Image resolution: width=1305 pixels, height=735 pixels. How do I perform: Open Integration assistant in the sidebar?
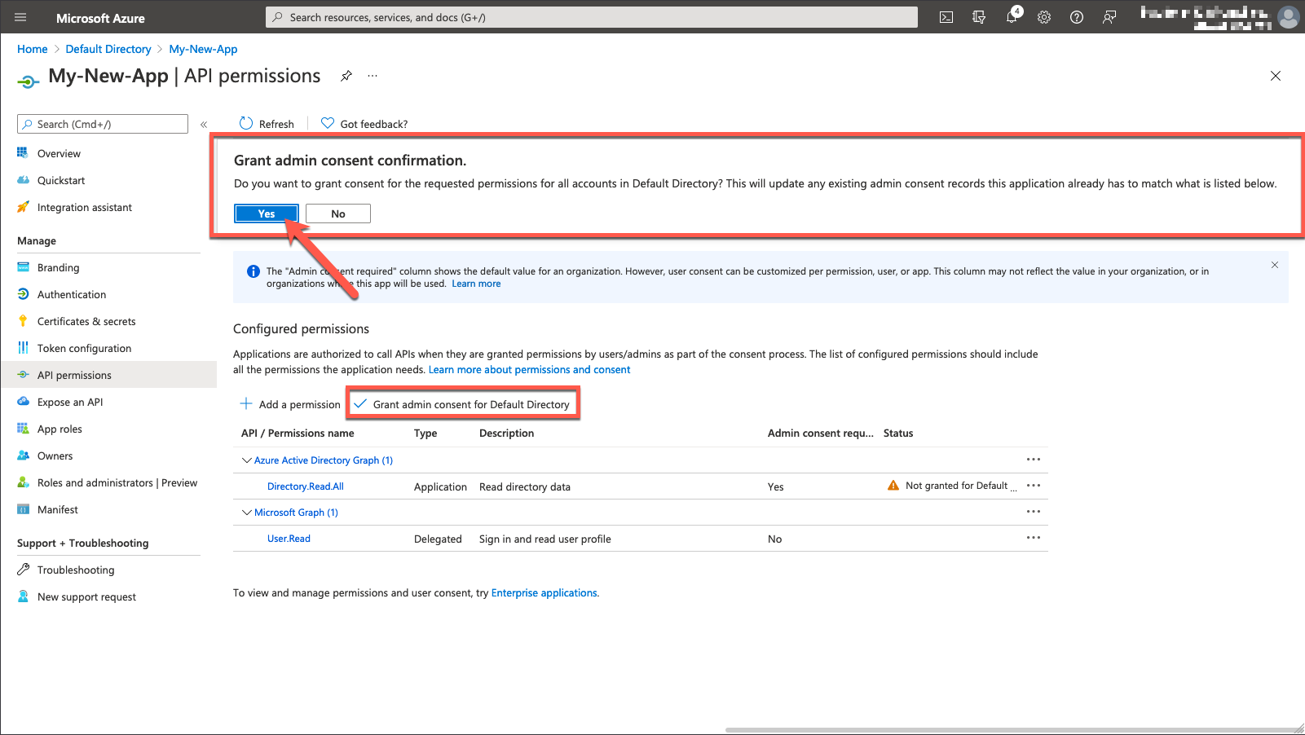coord(85,207)
